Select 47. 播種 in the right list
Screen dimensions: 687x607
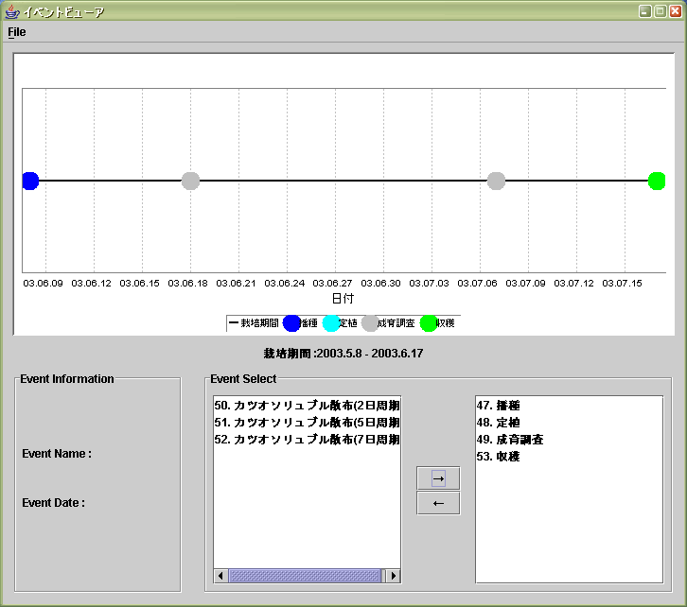pos(502,406)
